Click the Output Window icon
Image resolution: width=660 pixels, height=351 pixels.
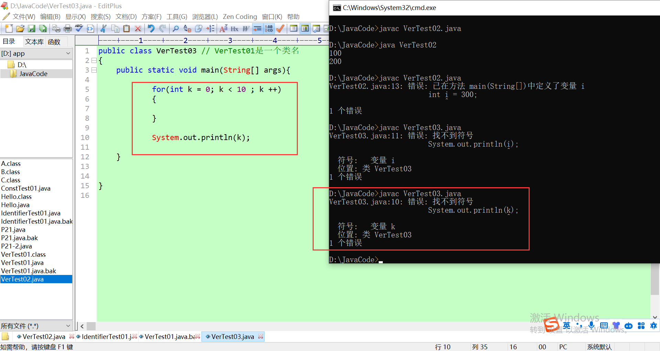point(316,29)
